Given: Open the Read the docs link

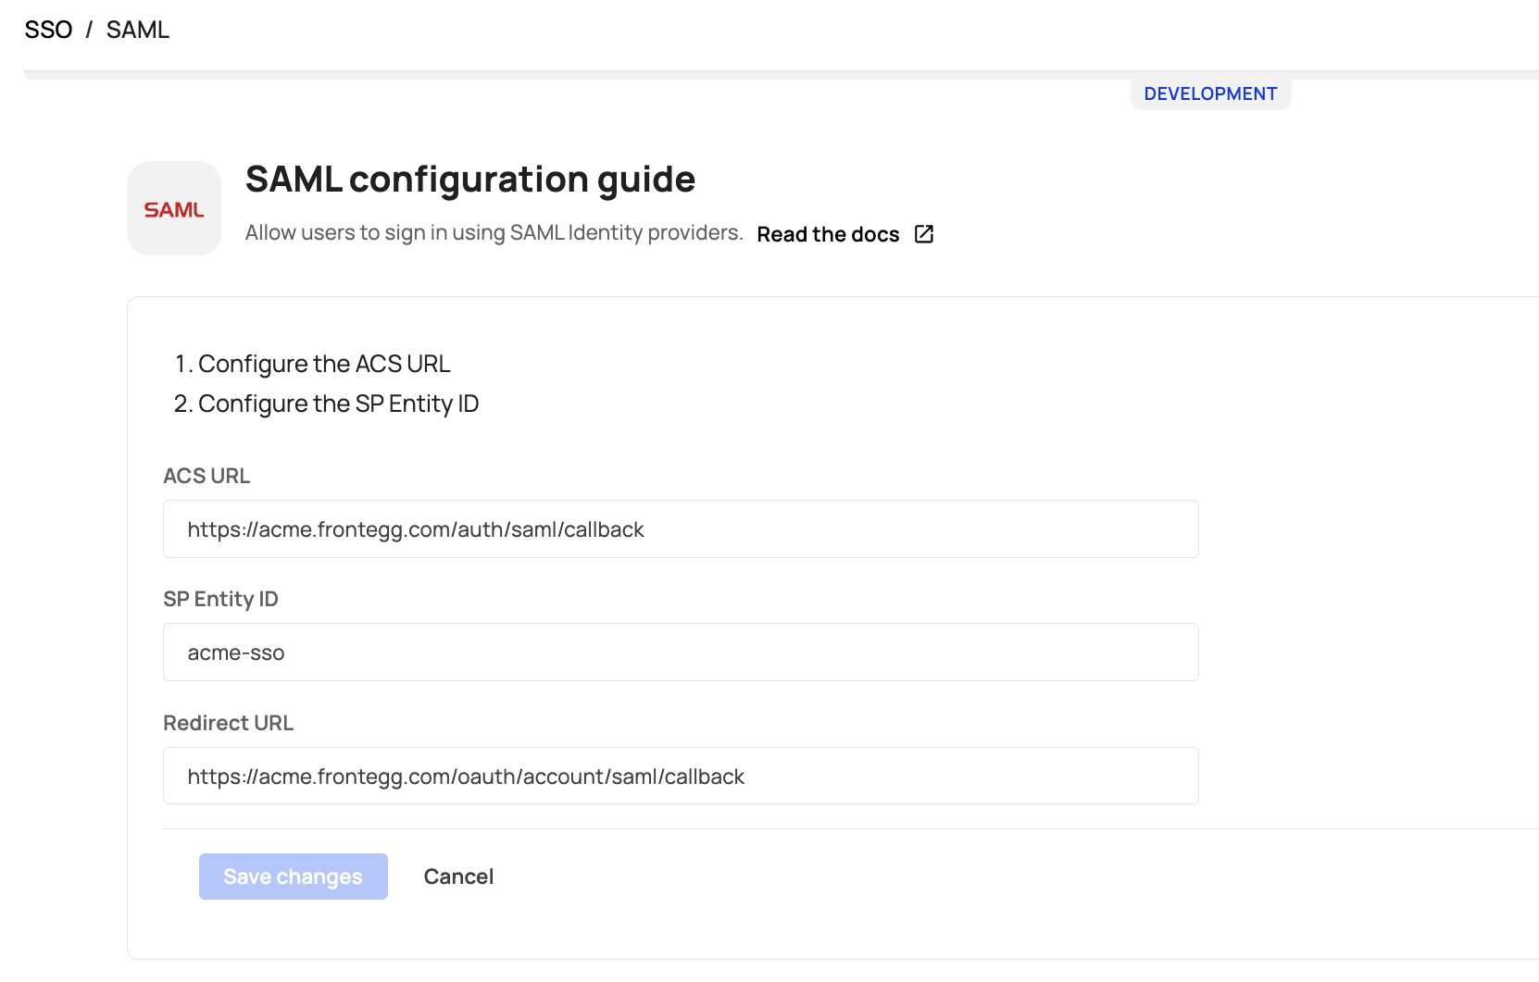Looking at the screenshot, I should tap(828, 235).
